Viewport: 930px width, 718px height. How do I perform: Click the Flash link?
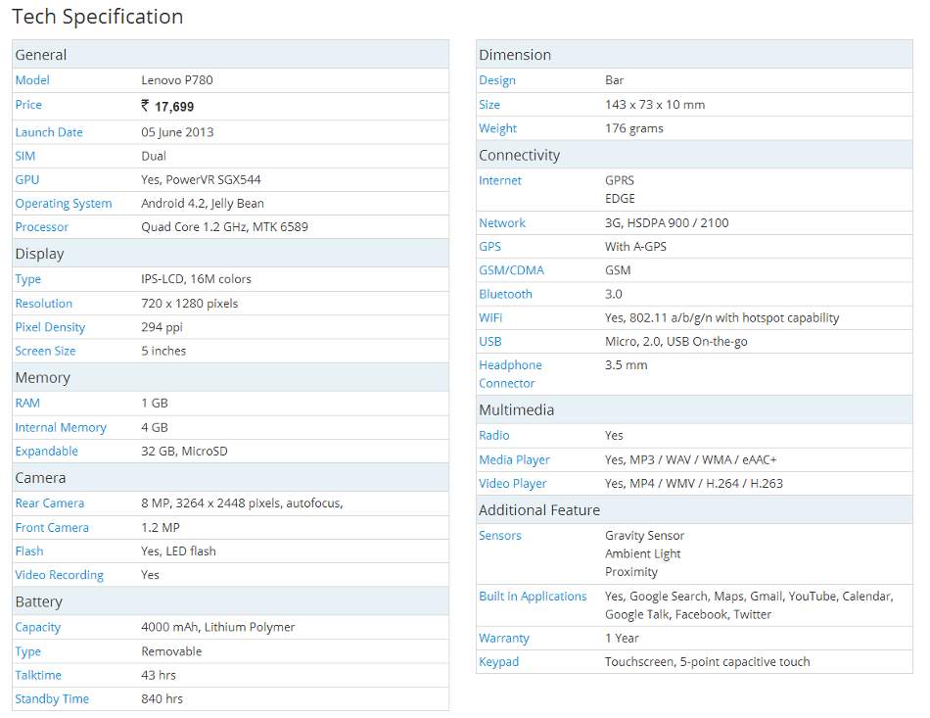pos(29,551)
